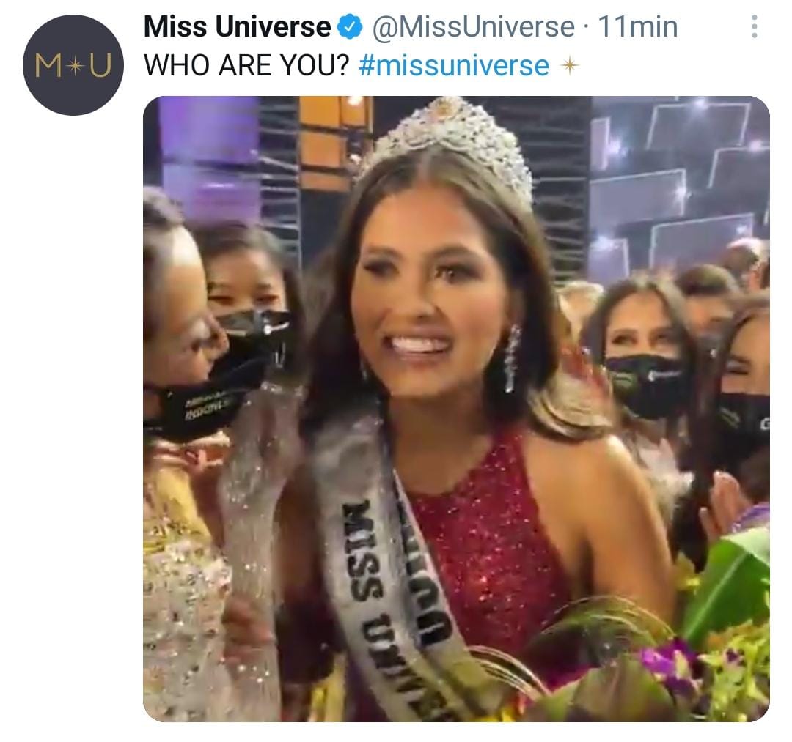The width and height of the screenshot is (792, 742).
Task: Click the blue verified checkmark badge
Action: (350, 26)
